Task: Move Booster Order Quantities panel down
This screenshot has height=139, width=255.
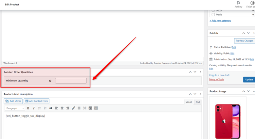Action: pyautogui.click(x=195, y=72)
